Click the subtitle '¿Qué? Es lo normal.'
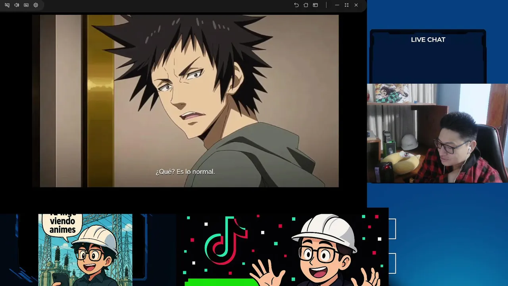508x286 pixels. pyautogui.click(x=185, y=172)
